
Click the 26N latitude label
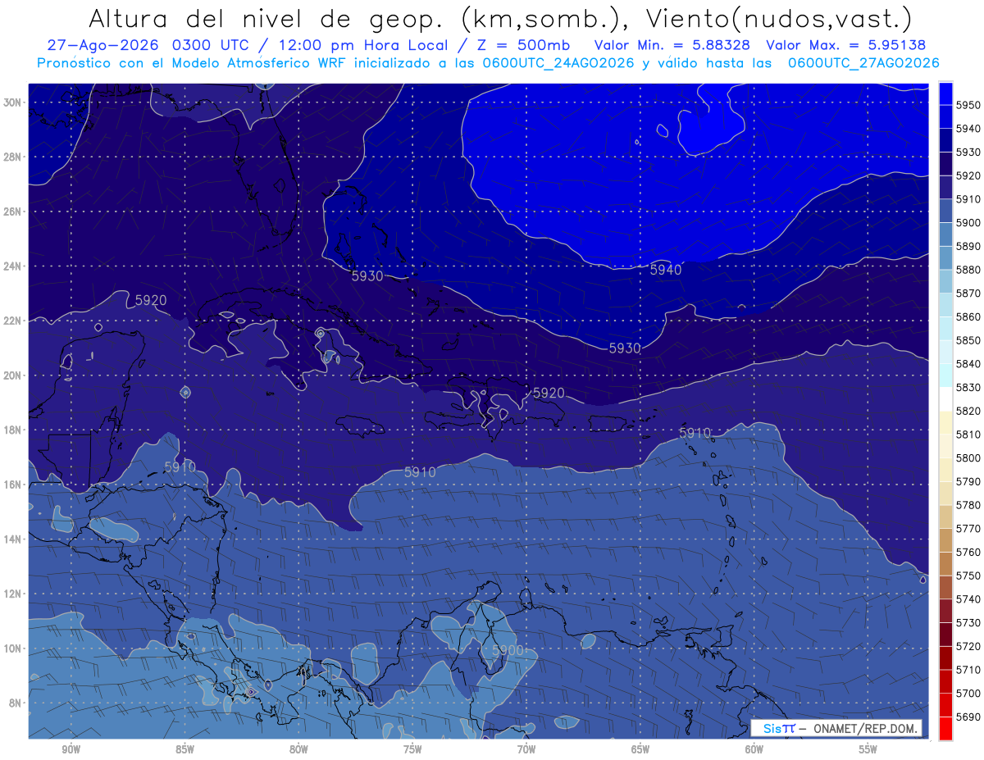pyautogui.click(x=12, y=212)
